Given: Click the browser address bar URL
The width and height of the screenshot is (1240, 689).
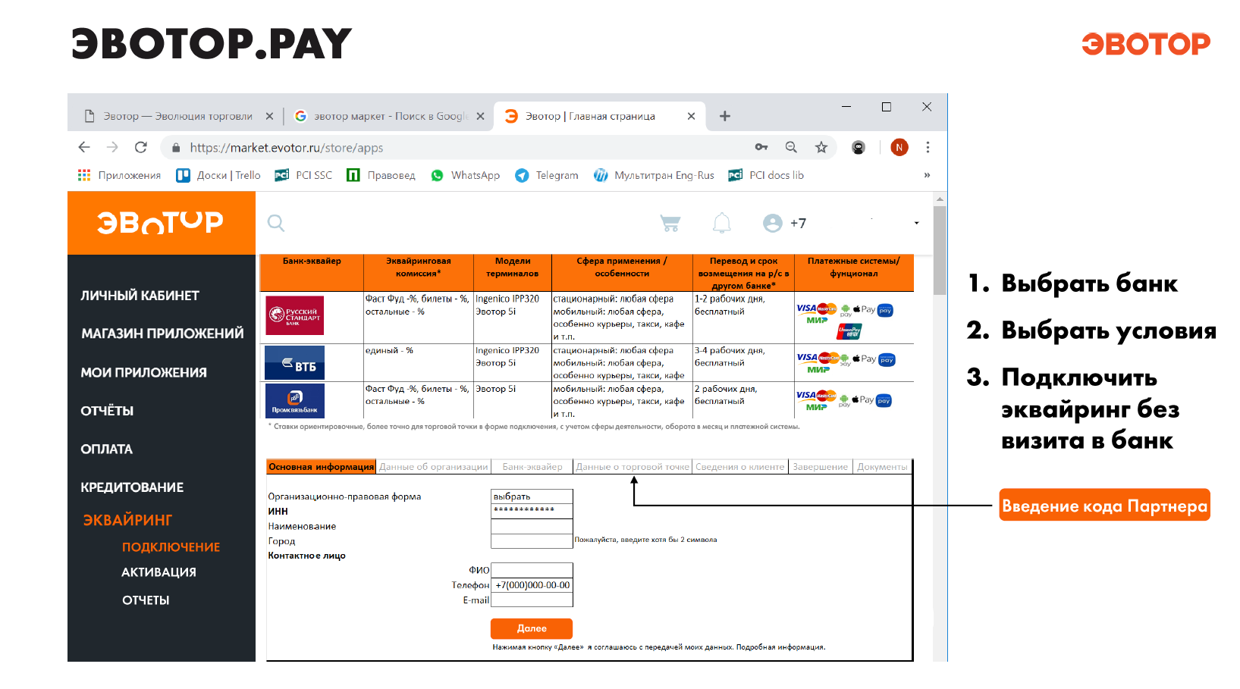Looking at the screenshot, I should tap(287, 148).
